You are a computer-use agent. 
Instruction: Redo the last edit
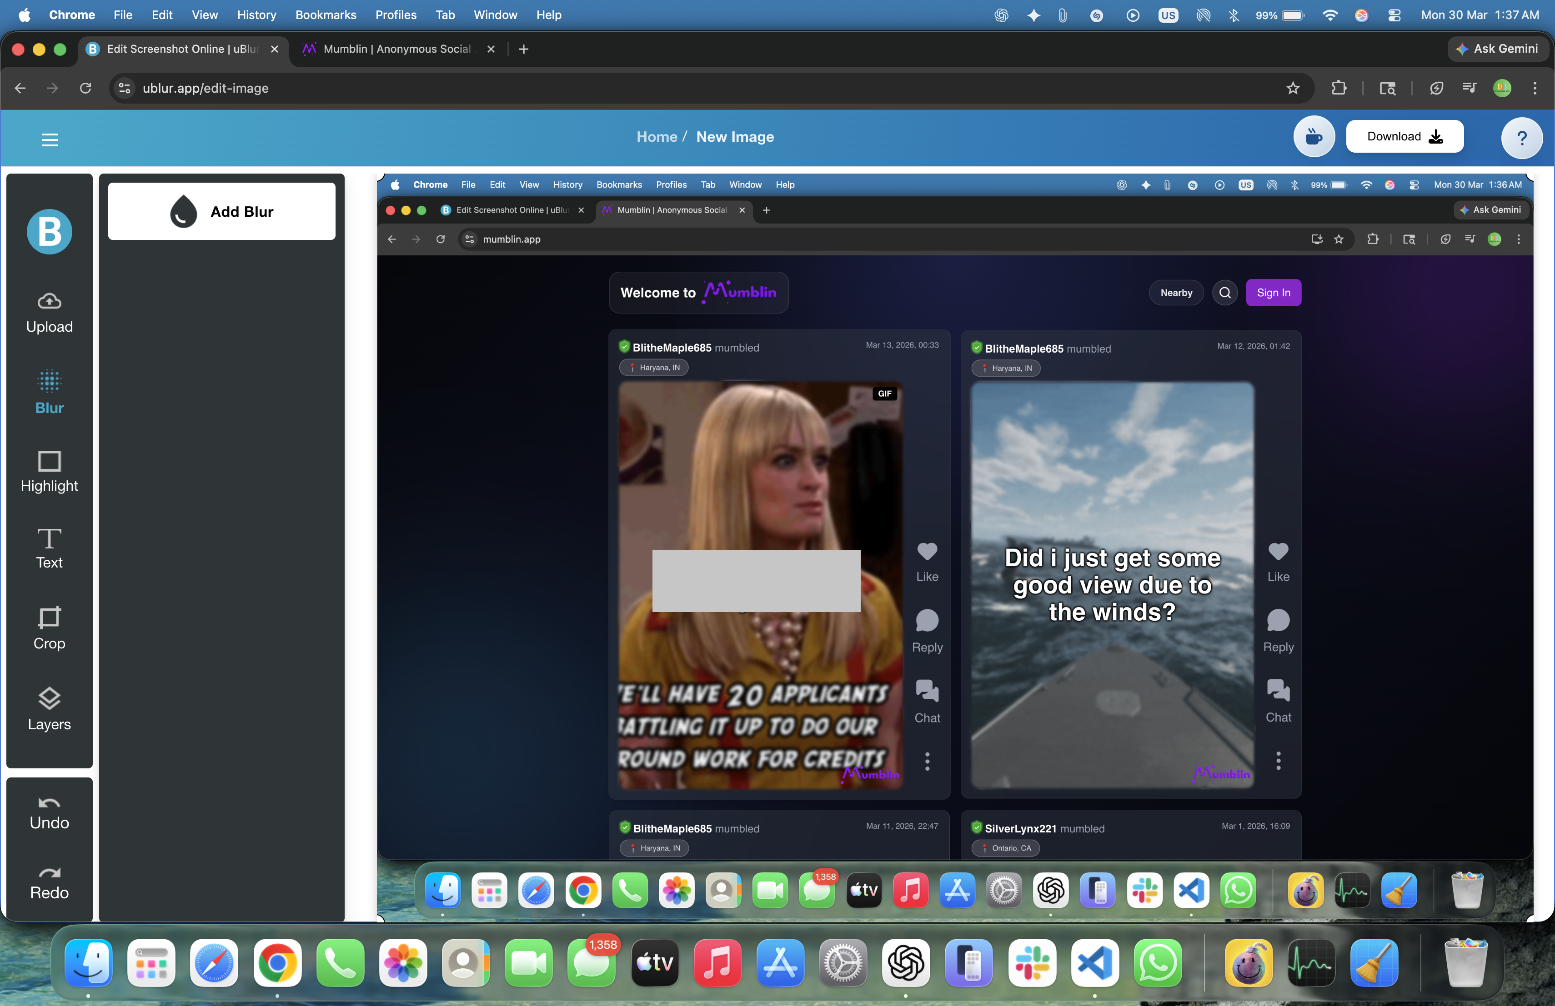(49, 884)
